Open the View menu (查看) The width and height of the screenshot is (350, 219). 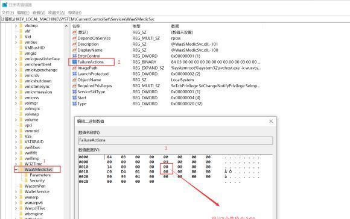(x=39, y=13)
